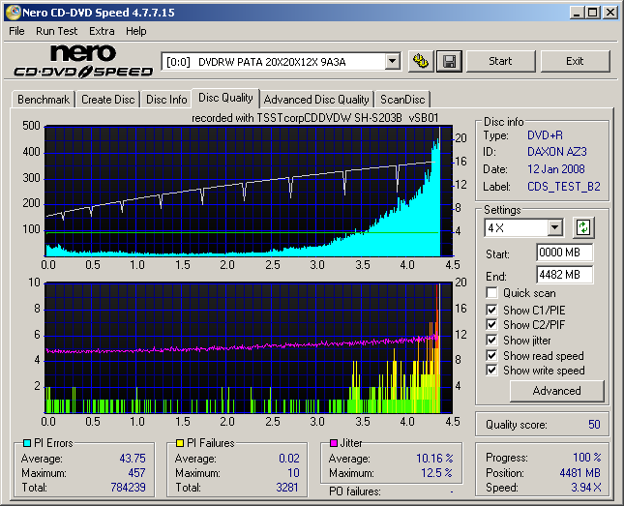Click the save floppy disk icon
The image size is (624, 506).
coord(449,61)
